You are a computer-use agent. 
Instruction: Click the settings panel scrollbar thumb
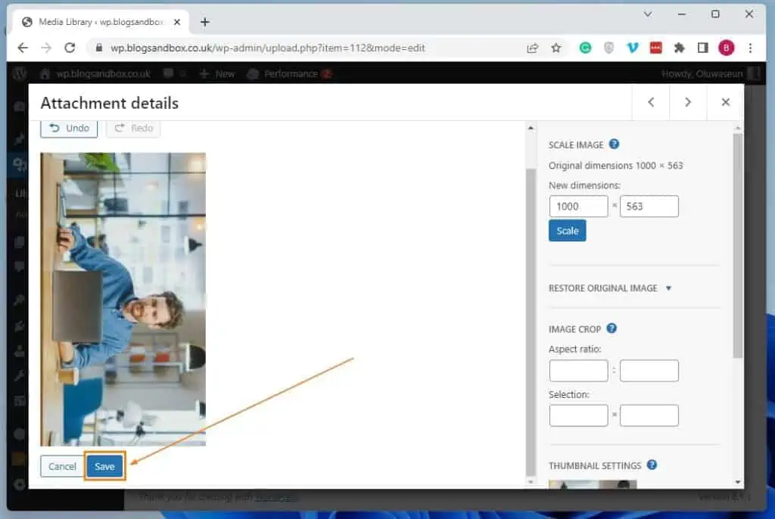(x=737, y=244)
